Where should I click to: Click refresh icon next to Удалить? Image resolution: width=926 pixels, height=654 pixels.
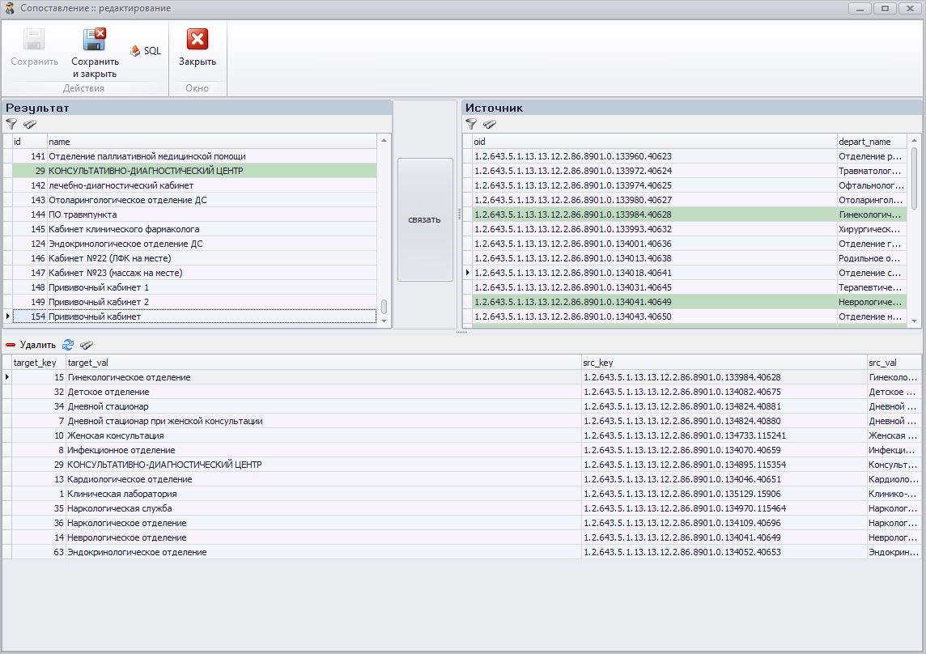tap(68, 345)
